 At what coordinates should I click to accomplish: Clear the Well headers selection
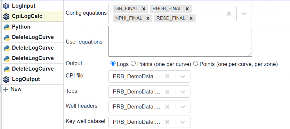click(x=167, y=107)
